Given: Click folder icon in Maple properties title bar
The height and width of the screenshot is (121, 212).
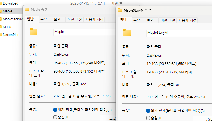Looking at the screenshot, I should coord(27,9).
